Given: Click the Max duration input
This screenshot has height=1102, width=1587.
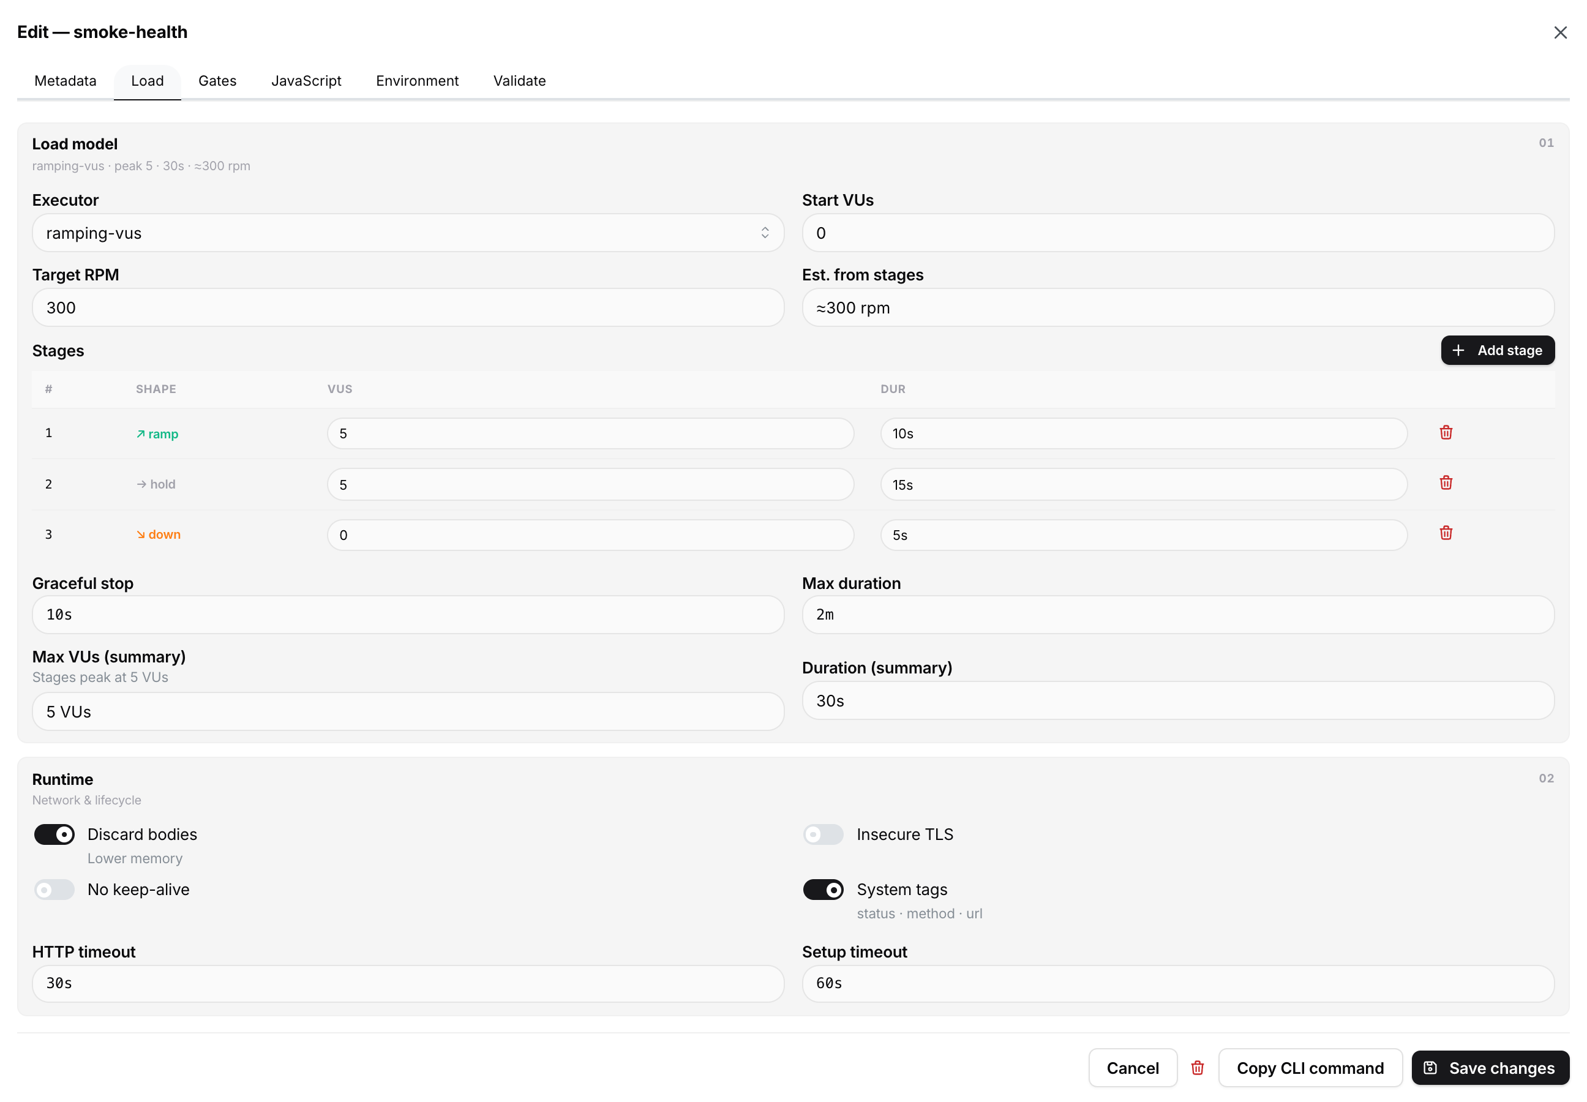Looking at the screenshot, I should 1178,615.
